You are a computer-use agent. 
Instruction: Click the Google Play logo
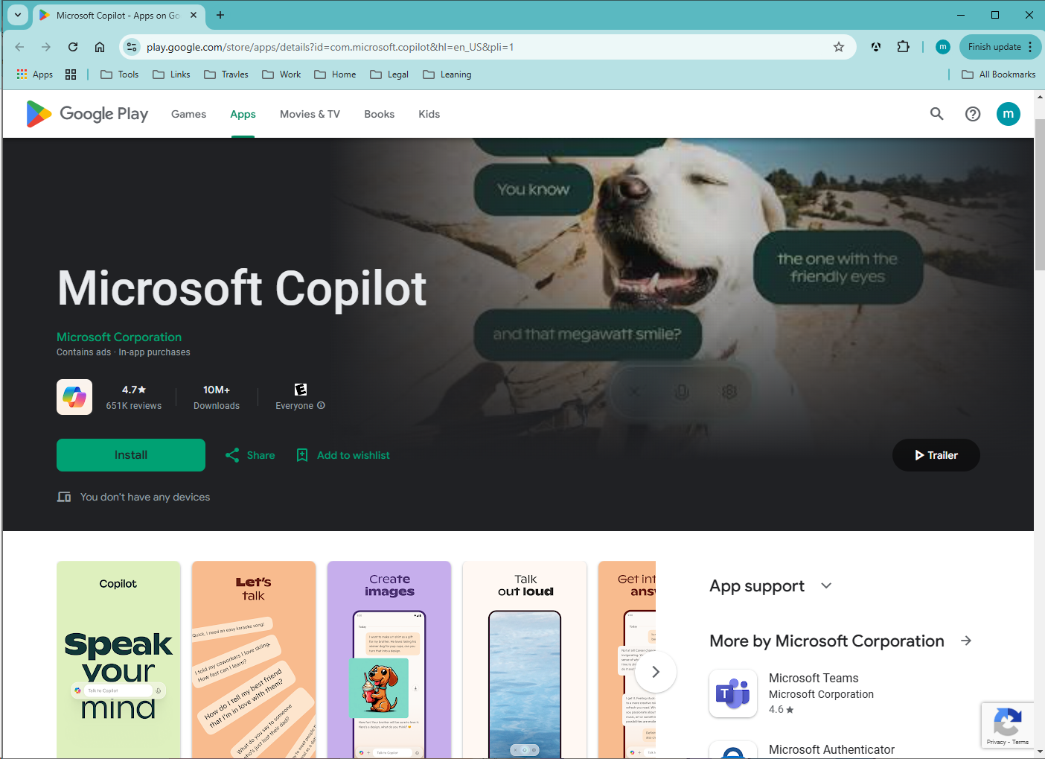pyautogui.click(x=87, y=114)
